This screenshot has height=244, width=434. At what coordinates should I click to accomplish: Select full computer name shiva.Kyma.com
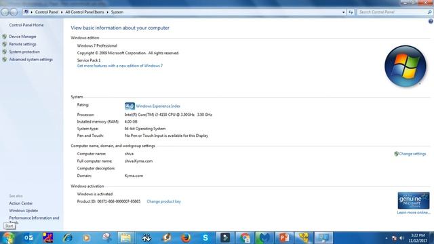tap(138, 161)
